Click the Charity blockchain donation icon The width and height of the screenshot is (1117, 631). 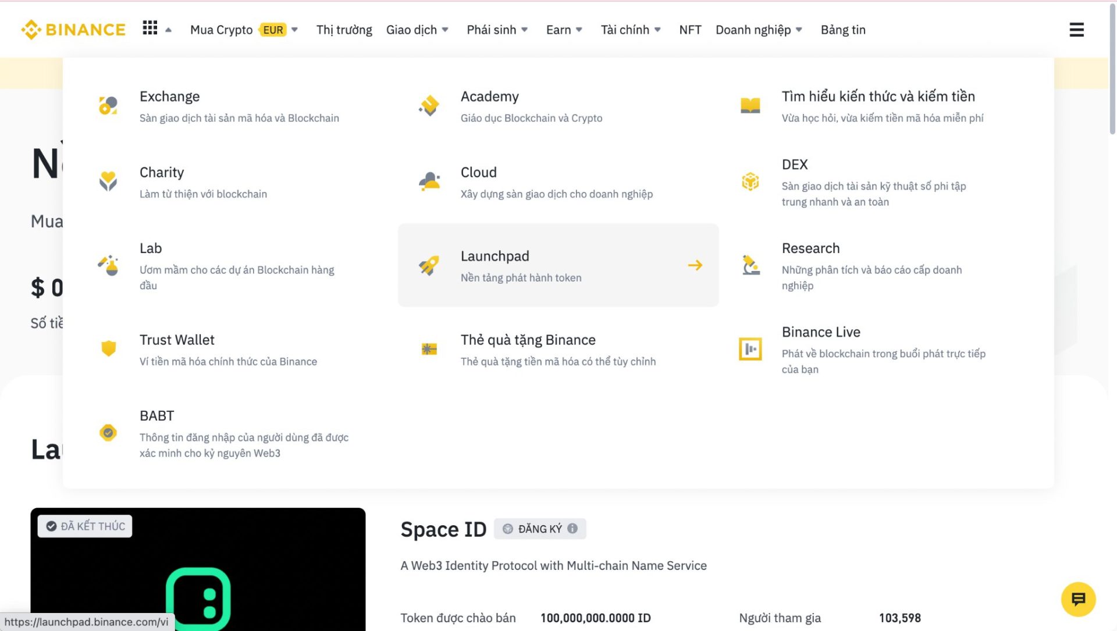pos(108,181)
